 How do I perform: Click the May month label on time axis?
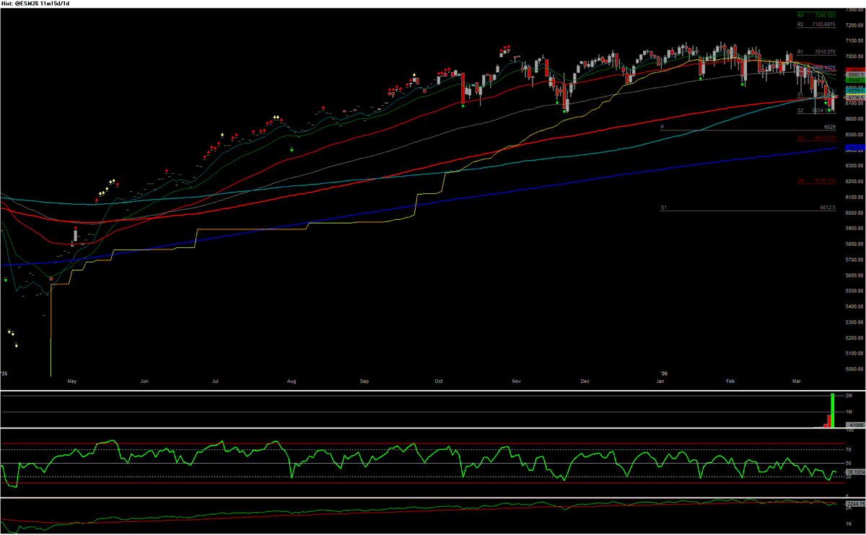71,381
